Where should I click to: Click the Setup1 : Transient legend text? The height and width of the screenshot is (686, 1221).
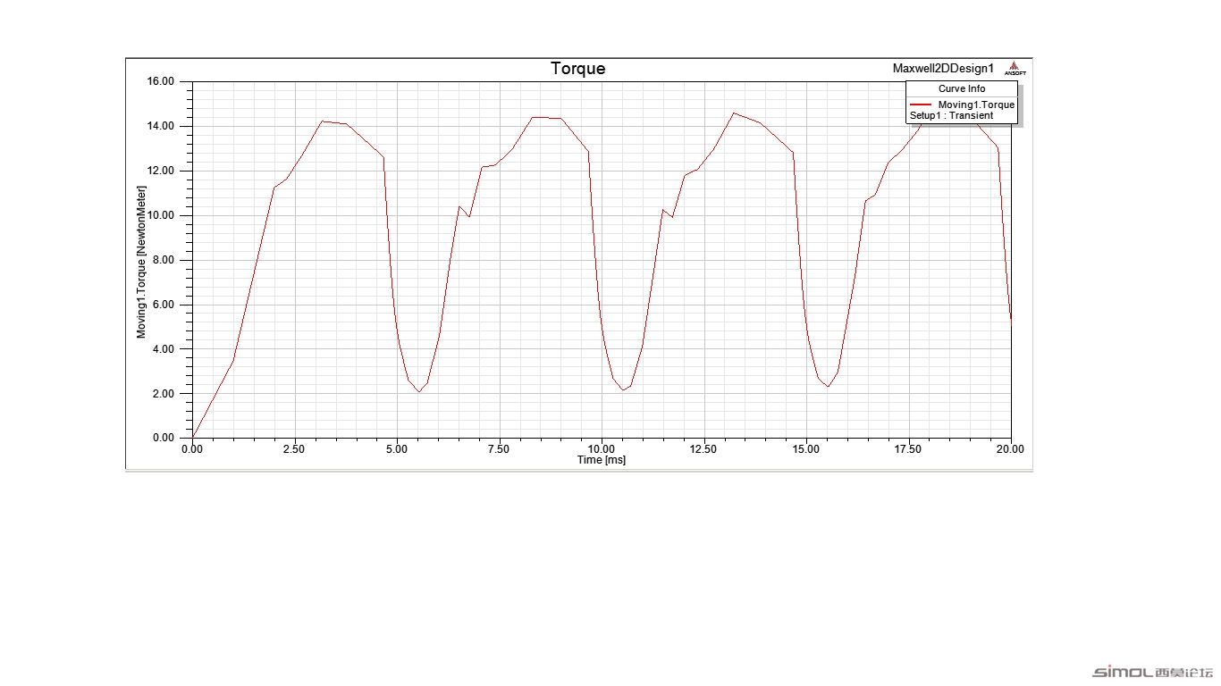951,116
